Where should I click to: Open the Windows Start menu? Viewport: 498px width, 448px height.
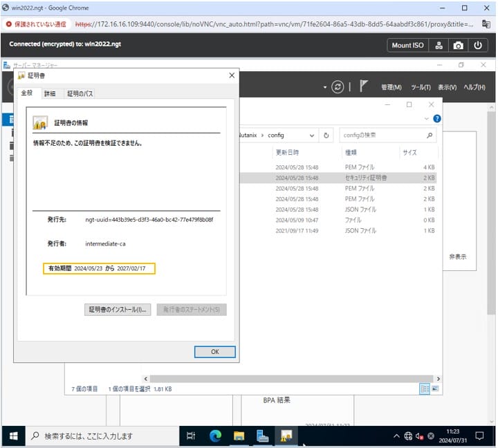click(x=12, y=436)
